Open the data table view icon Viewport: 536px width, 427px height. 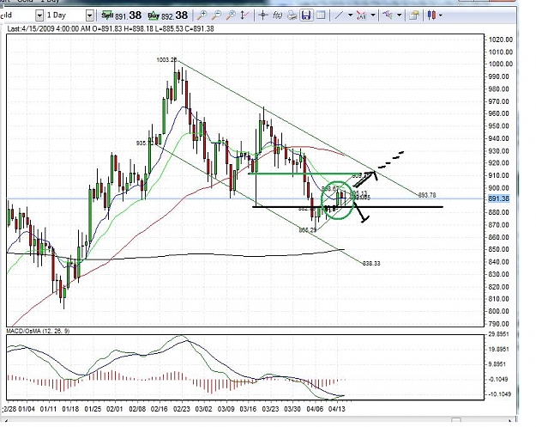[x=321, y=15]
